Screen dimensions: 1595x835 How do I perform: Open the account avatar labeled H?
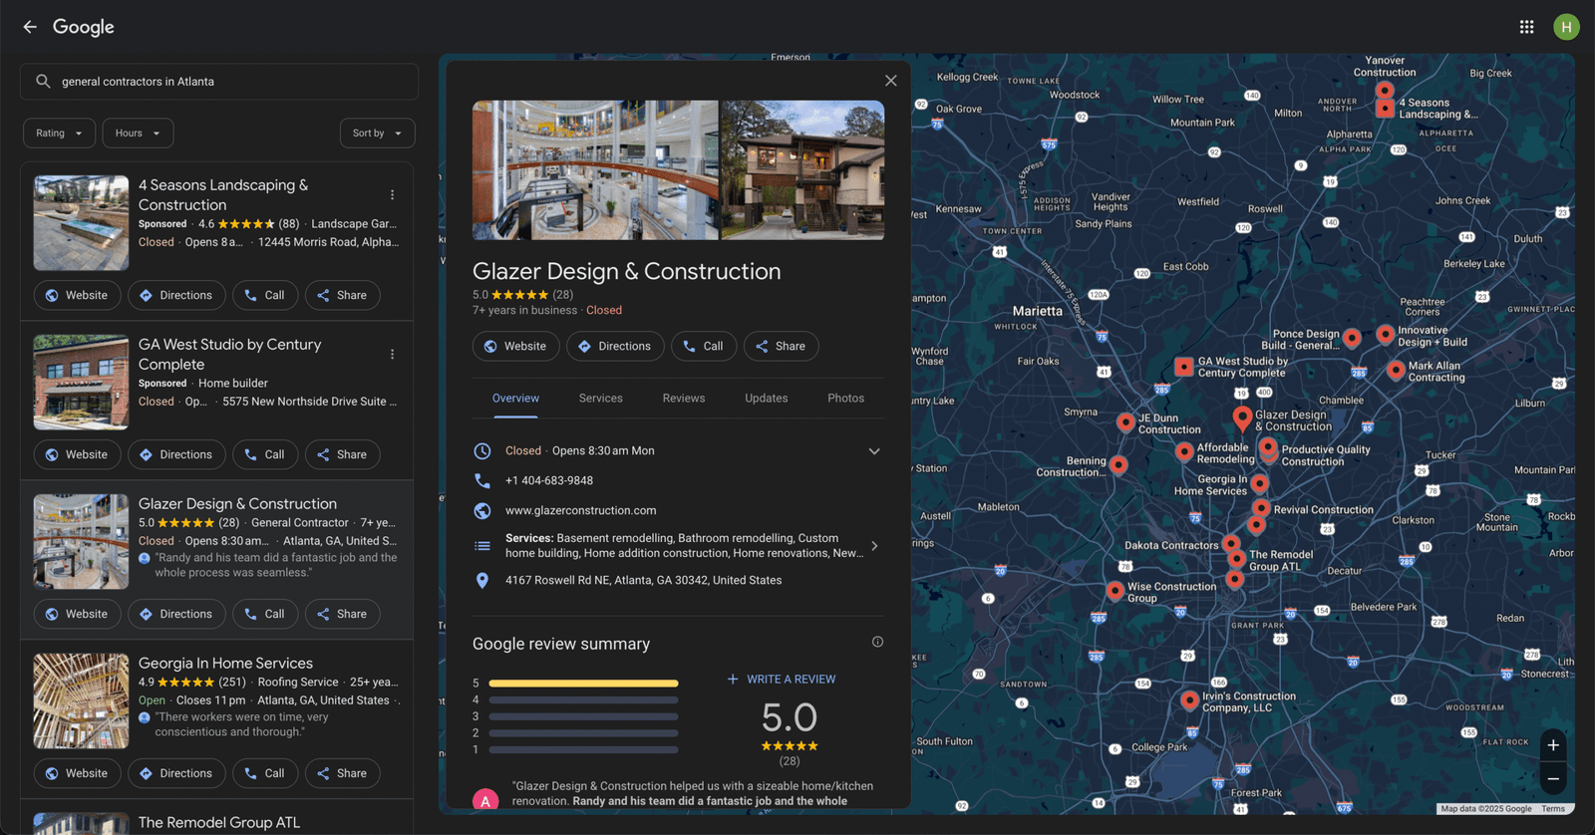pyautogui.click(x=1566, y=27)
